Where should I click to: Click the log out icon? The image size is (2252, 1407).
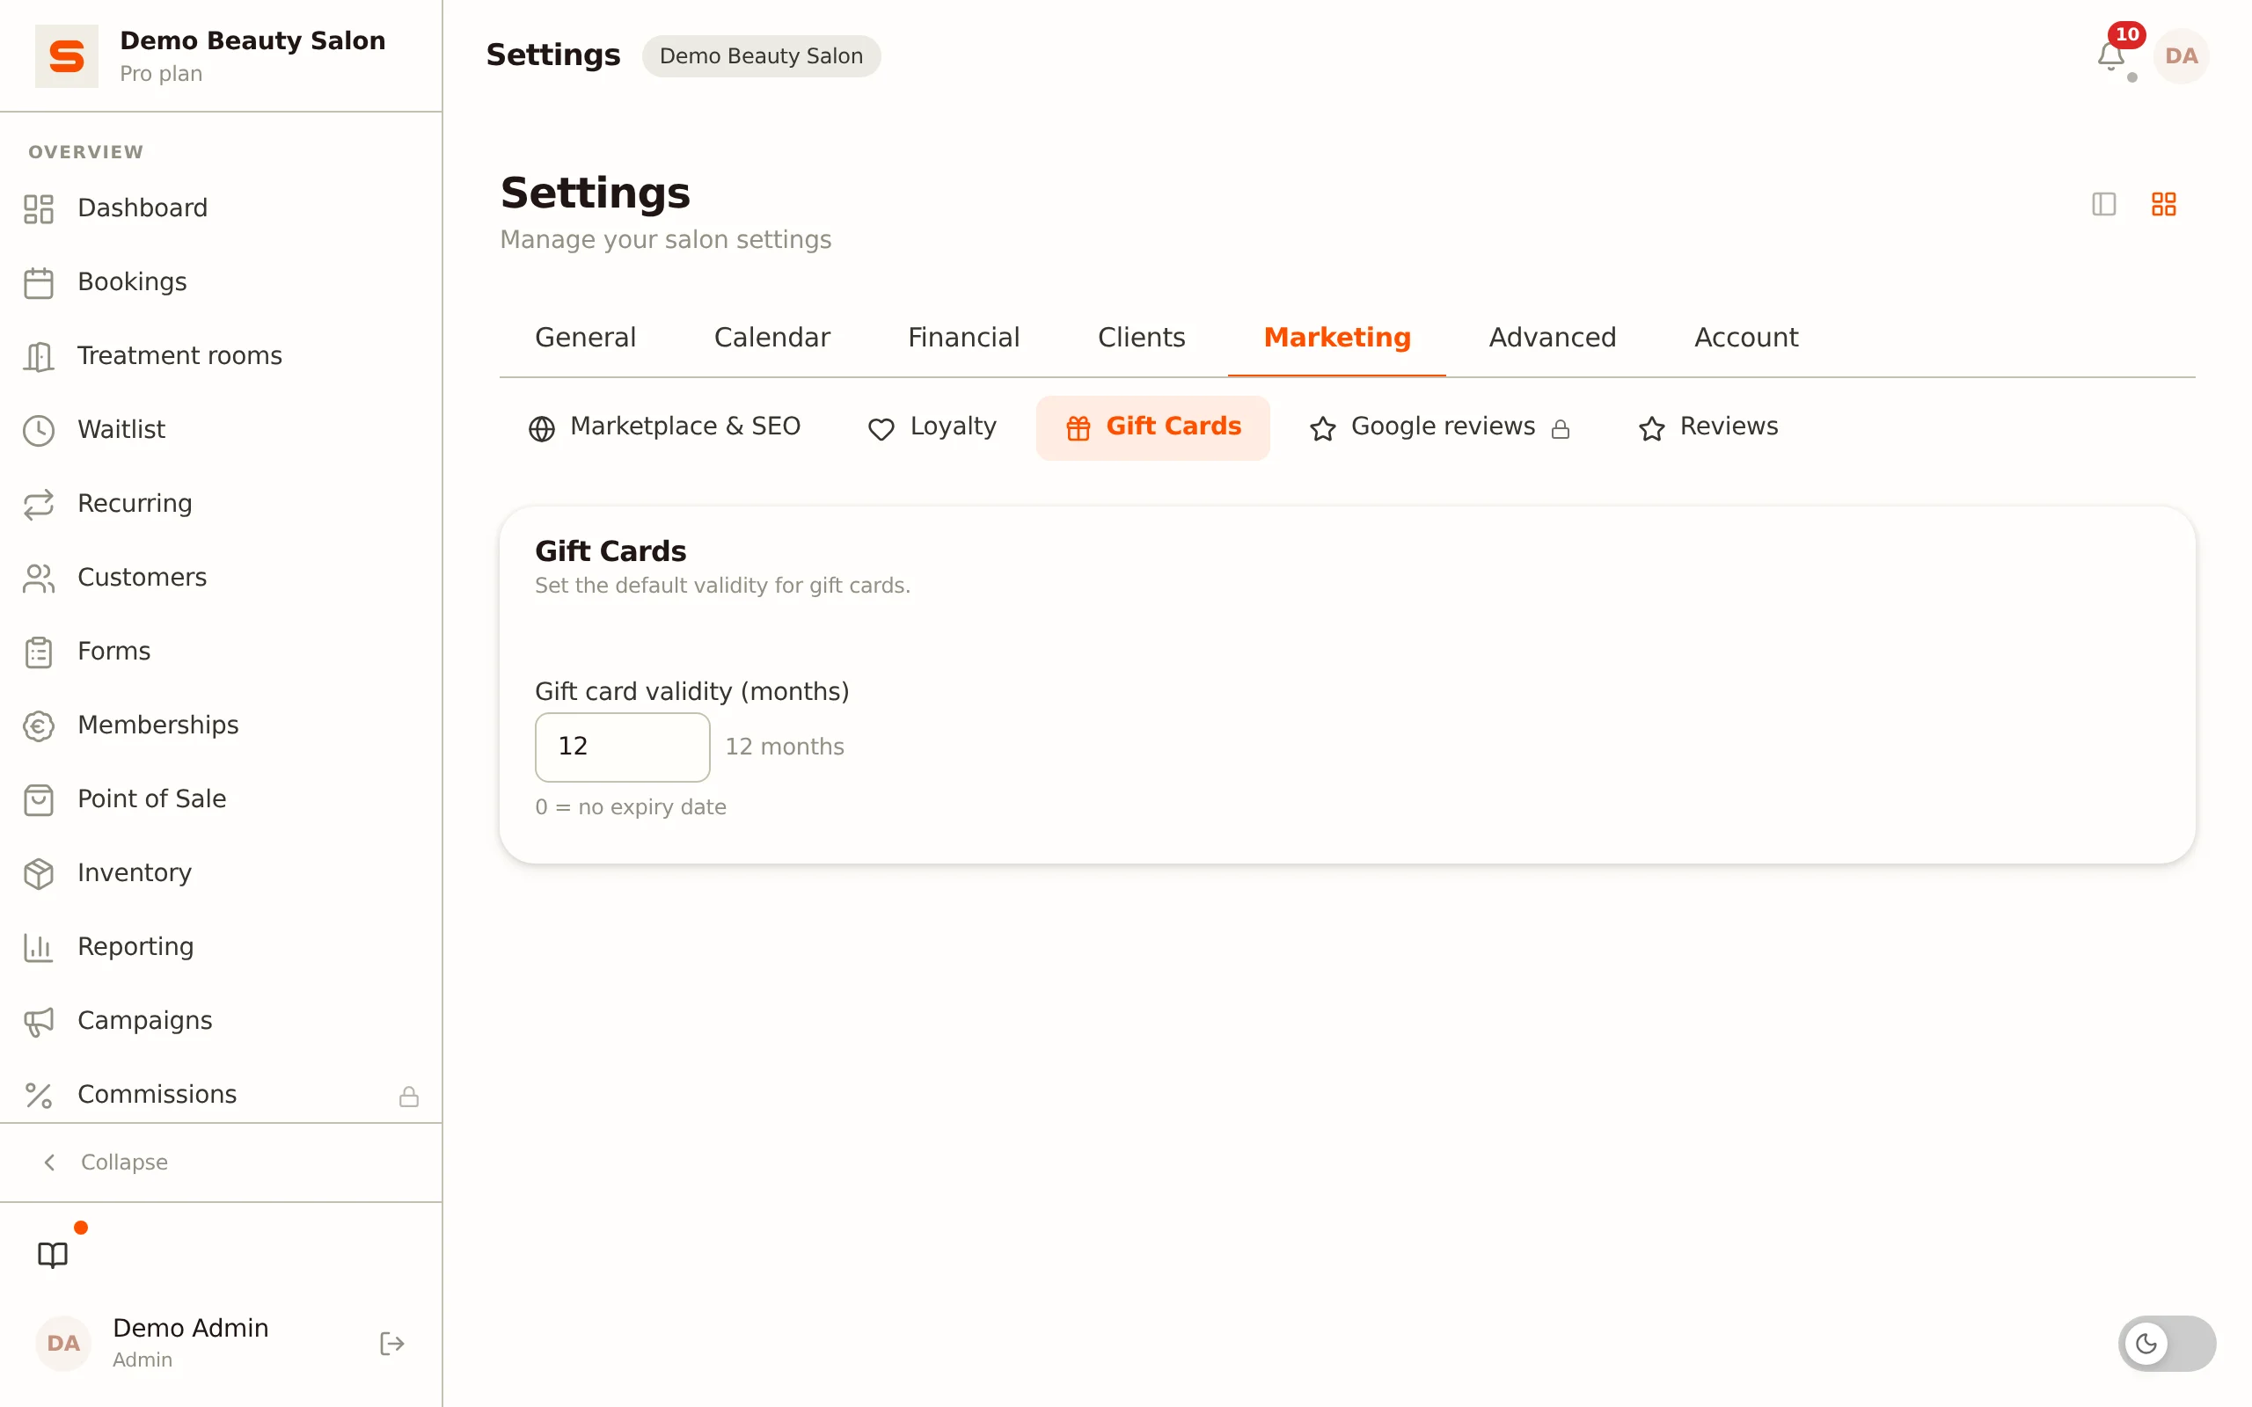391,1344
